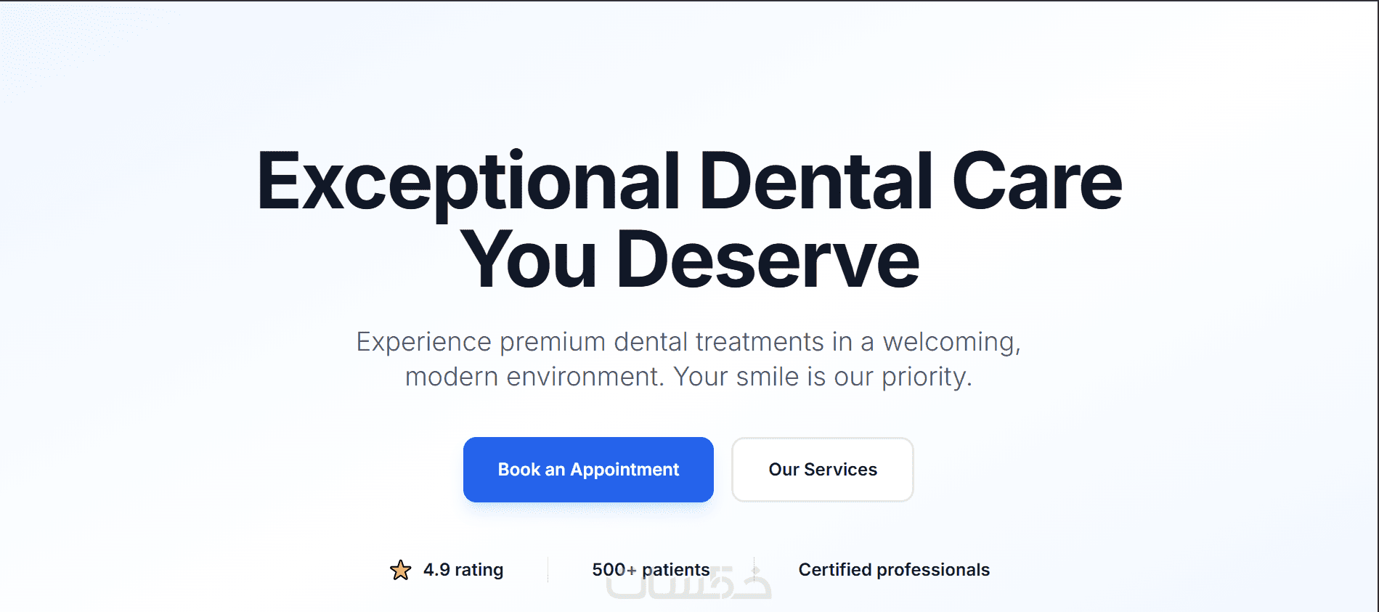
Task: Click the 500+ patients stat
Action: pos(651,570)
